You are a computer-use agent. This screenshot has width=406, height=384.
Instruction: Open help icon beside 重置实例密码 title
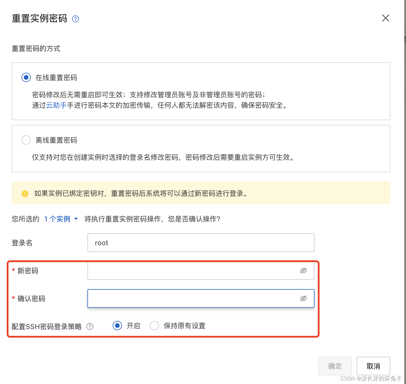76,19
